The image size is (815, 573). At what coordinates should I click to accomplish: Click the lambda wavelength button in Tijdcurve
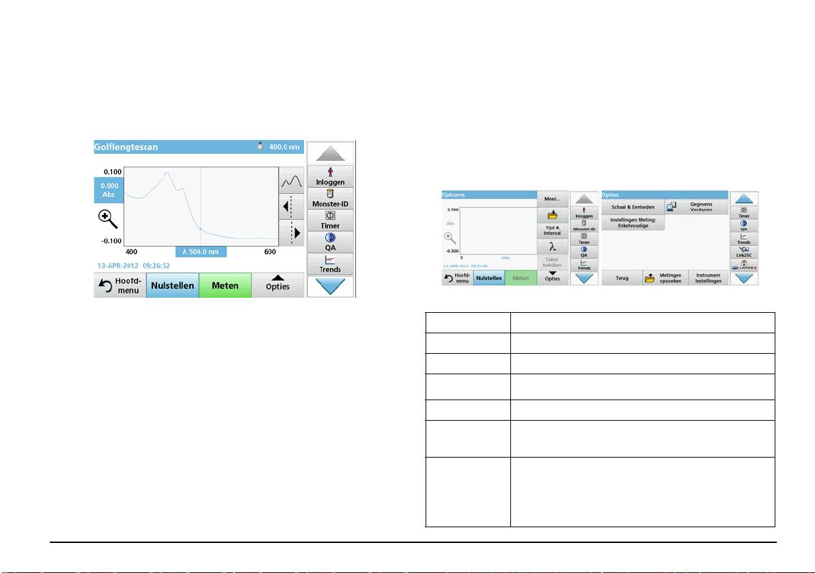(552, 247)
